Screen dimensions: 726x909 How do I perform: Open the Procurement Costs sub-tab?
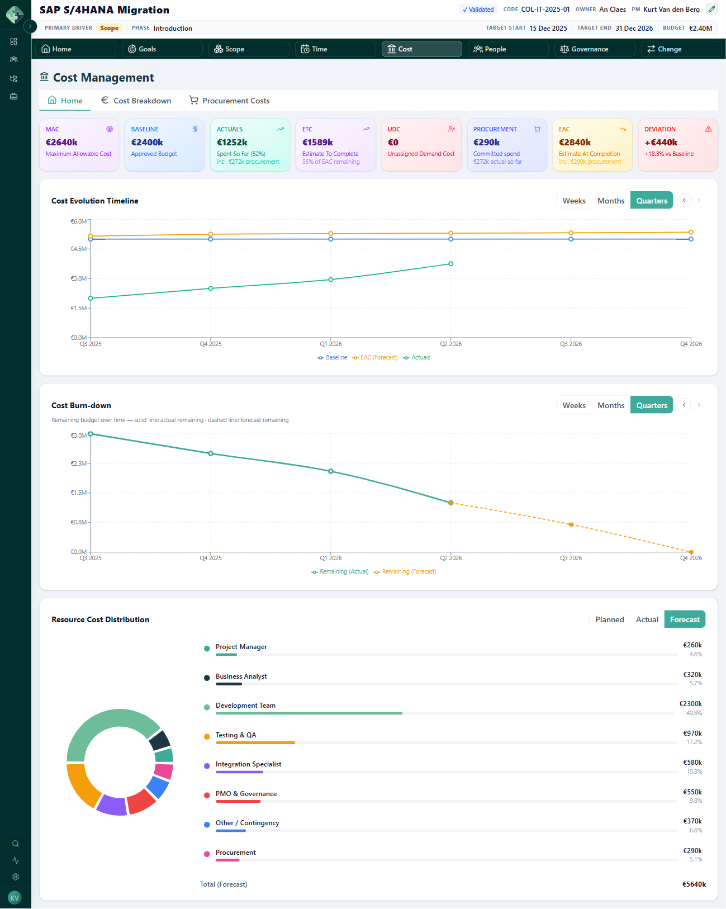pos(229,101)
